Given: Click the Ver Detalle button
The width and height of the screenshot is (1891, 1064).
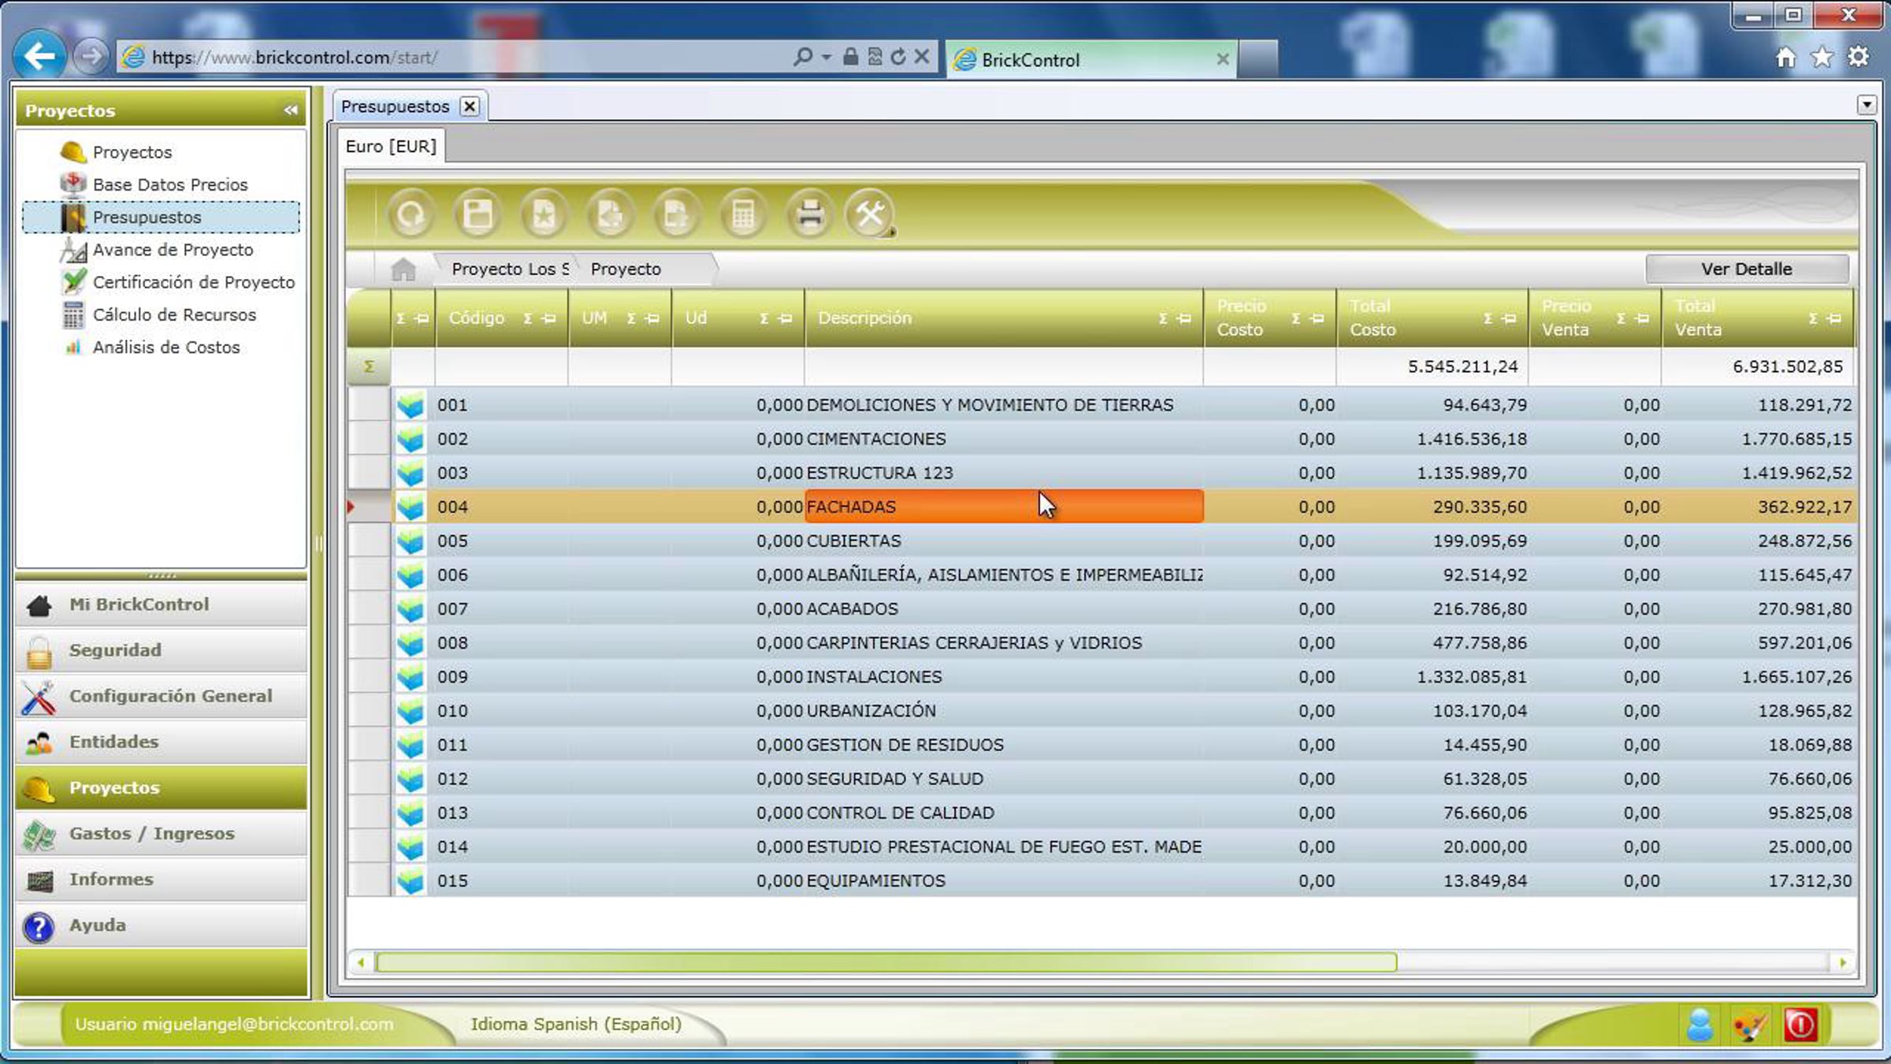Looking at the screenshot, I should (x=1747, y=270).
